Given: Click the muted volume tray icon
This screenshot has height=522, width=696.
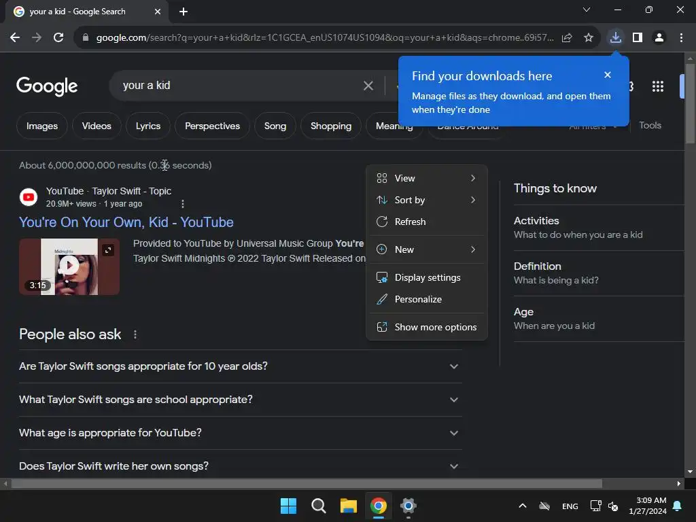Looking at the screenshot, I should coord(613,506).
